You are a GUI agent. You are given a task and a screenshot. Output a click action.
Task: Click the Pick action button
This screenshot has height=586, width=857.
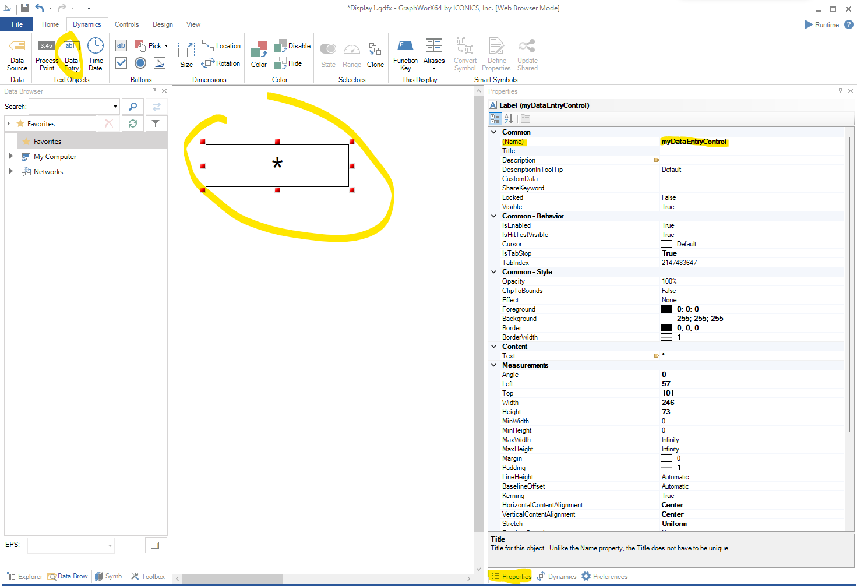click(148, 45)
